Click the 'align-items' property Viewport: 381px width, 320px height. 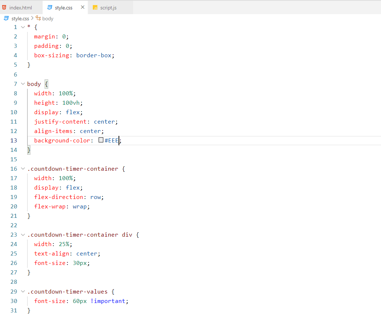coord(53,131)
